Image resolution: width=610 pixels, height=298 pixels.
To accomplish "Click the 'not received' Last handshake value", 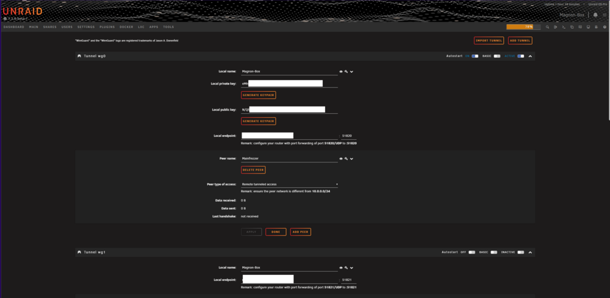I will (249, 216).
